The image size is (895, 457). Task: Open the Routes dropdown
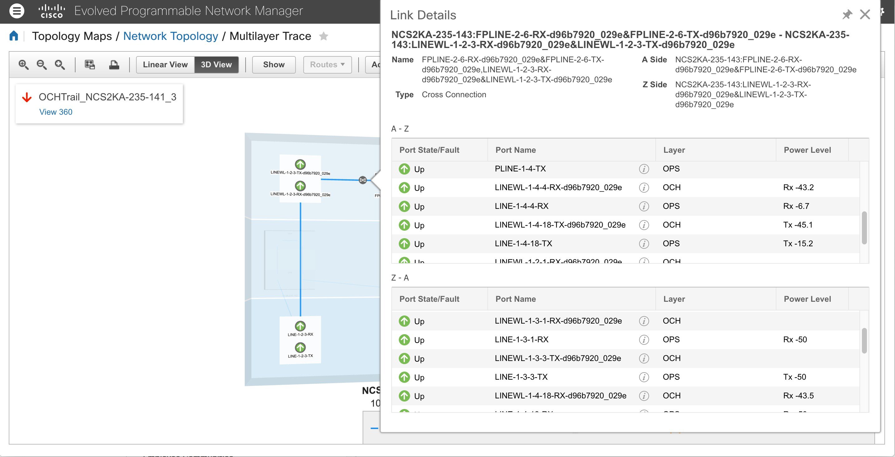327,65
